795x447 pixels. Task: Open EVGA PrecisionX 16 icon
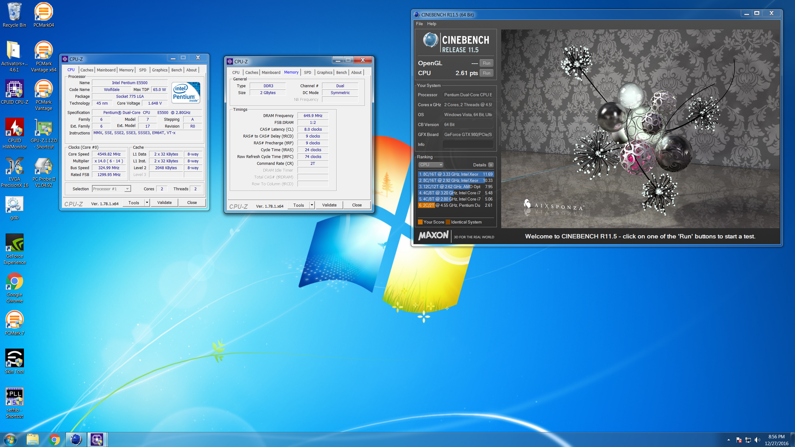tap(14, 172)
